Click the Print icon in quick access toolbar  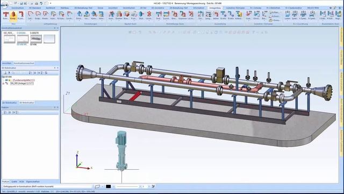point(37,3)
